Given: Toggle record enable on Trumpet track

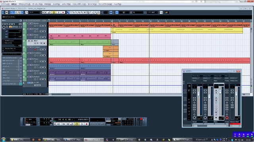Looking at the screenshot, I should [x=35, y=49].
